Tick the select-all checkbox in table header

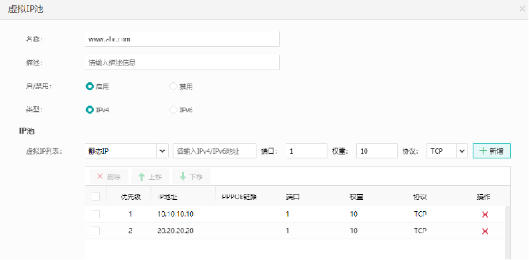point(96,196)
